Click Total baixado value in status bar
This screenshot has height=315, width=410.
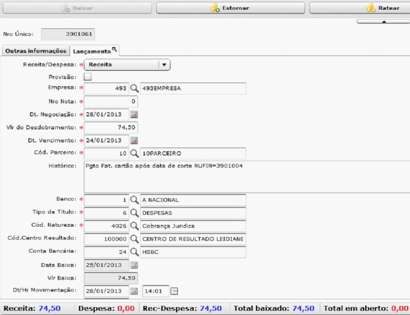(x=303, y=308)
